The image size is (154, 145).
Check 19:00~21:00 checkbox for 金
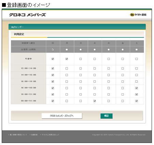coord(123,94)
